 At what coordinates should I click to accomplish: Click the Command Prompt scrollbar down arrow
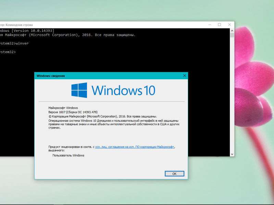click(x=232, y=154)
